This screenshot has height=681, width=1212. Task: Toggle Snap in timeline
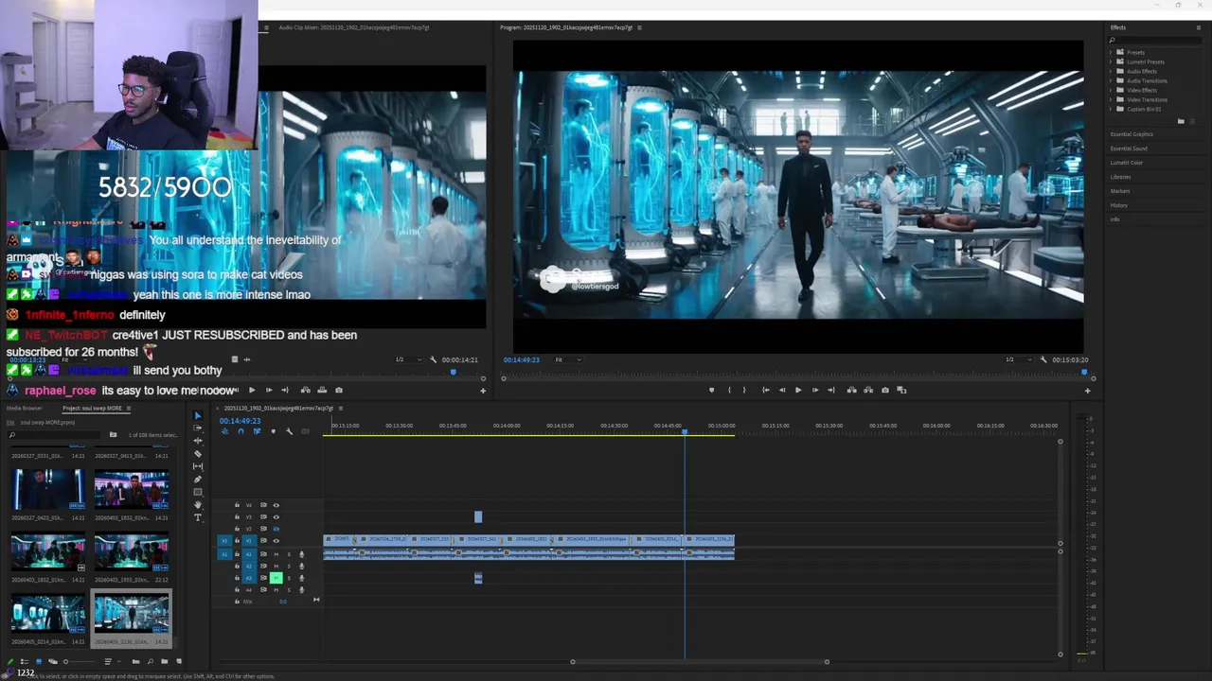click(240, 431)
